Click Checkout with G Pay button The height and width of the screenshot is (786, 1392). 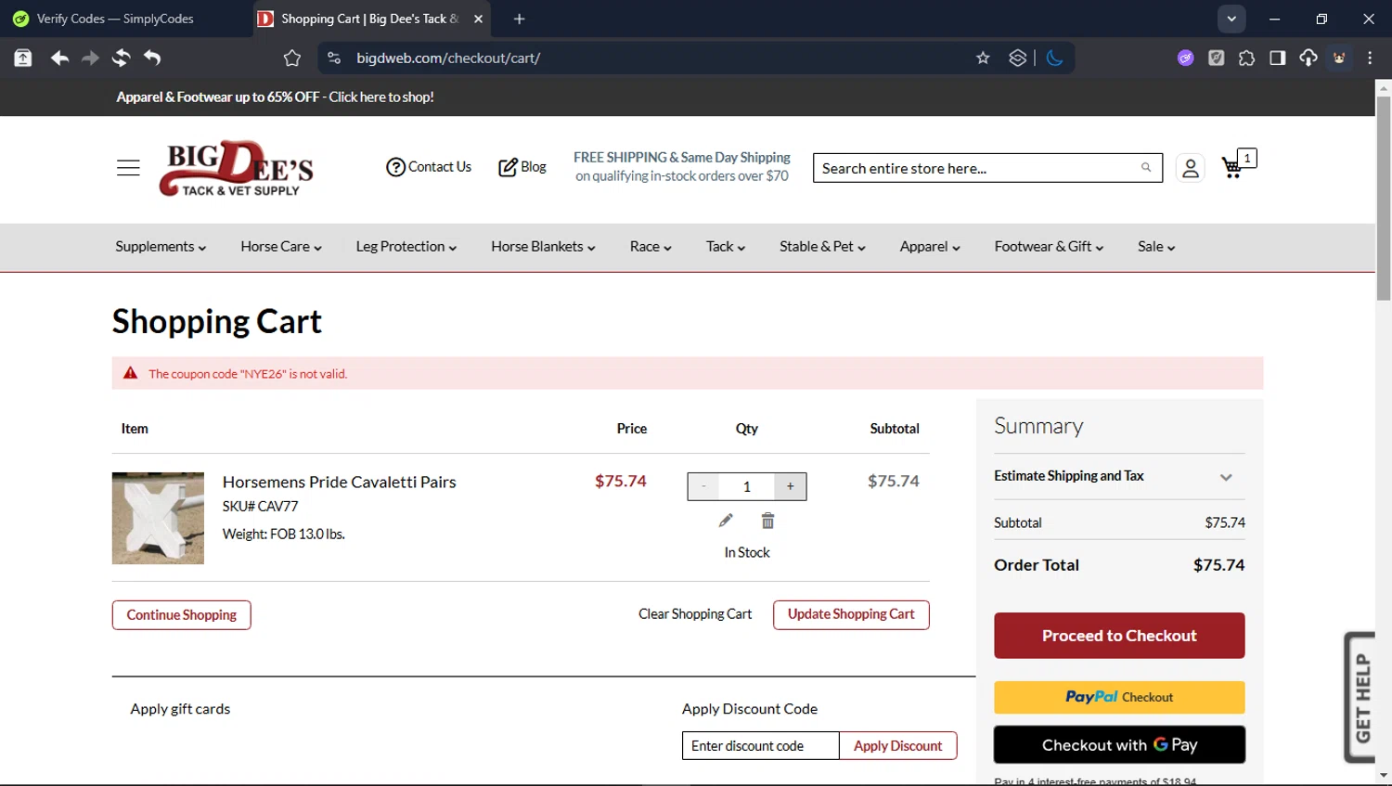tap(1119, 744)
